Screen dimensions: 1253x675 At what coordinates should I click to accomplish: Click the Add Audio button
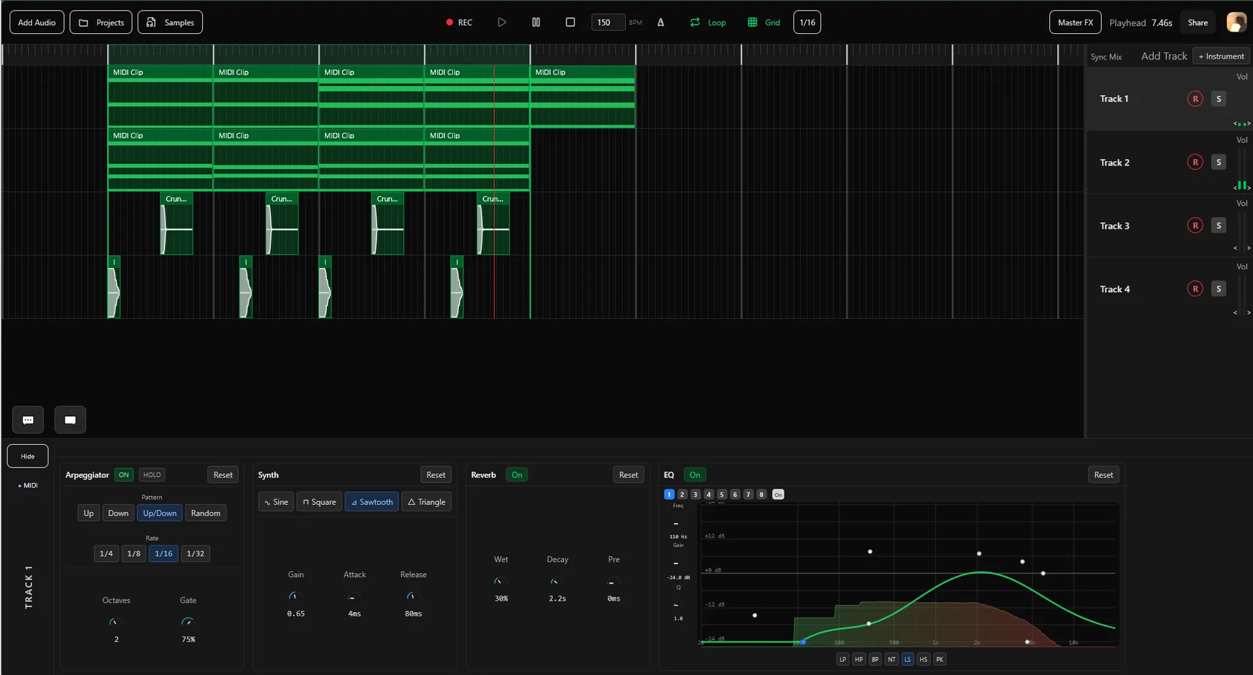coord(37,22)
